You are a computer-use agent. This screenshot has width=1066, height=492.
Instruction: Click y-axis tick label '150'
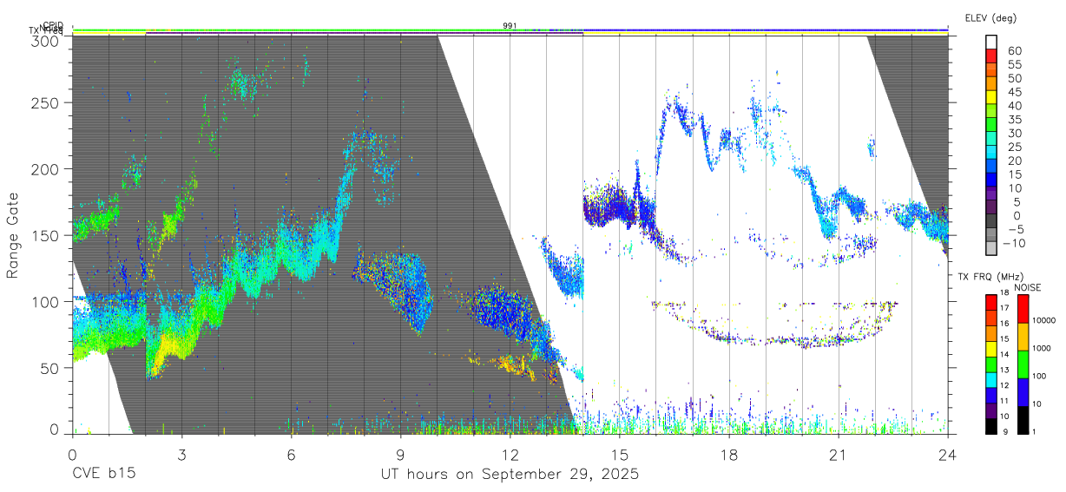(x=45, y=235)
